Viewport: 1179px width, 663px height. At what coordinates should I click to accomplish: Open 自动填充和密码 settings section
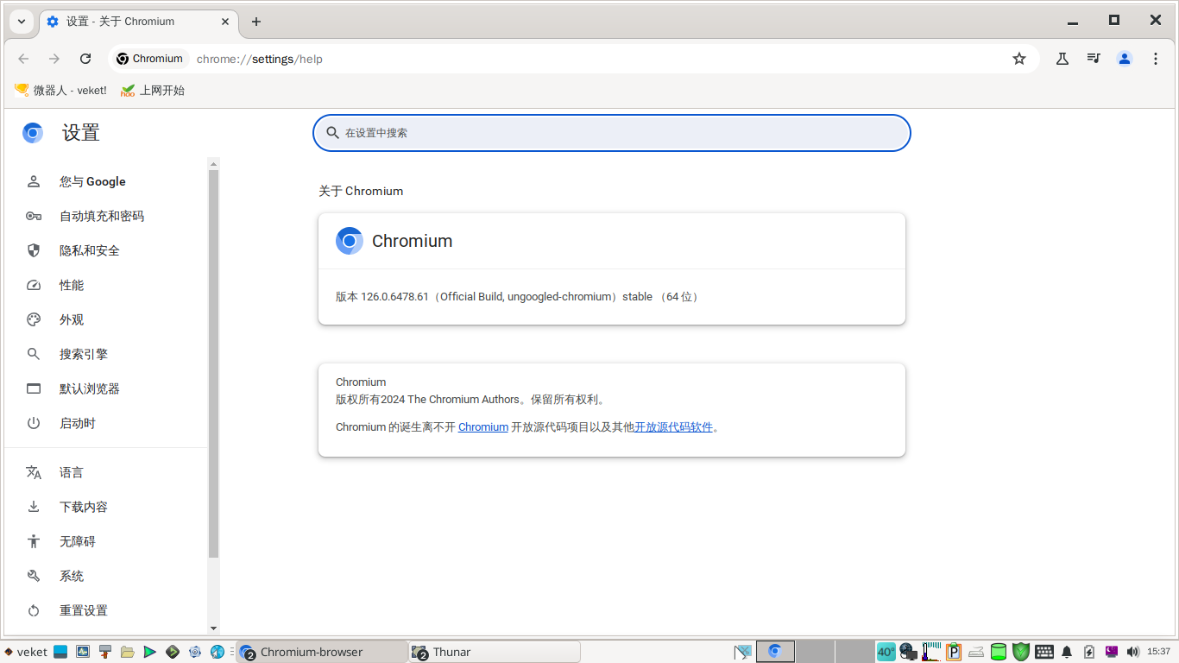tap(106, 216)
